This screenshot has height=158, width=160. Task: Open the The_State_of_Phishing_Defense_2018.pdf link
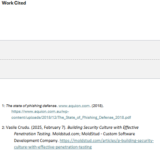[71, 117]
